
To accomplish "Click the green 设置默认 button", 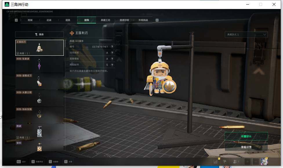I will coord(246,136).
